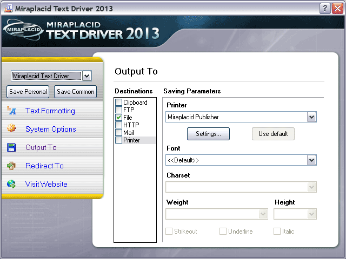Open printer Settings... button

tap(208, 134)
